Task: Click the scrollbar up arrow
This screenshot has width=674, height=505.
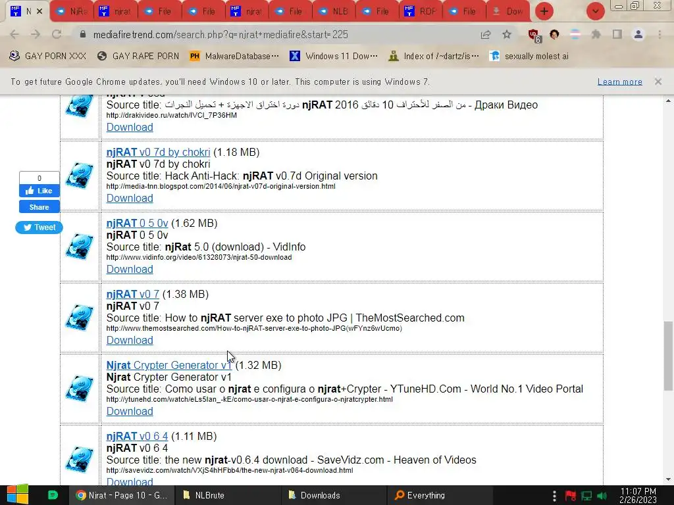Action: point(667,101)
